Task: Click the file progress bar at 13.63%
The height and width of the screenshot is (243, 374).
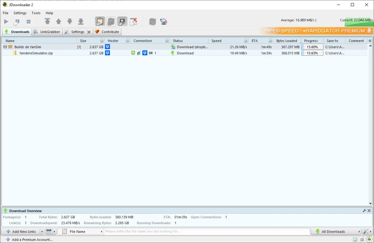Action: coord(312,53)
